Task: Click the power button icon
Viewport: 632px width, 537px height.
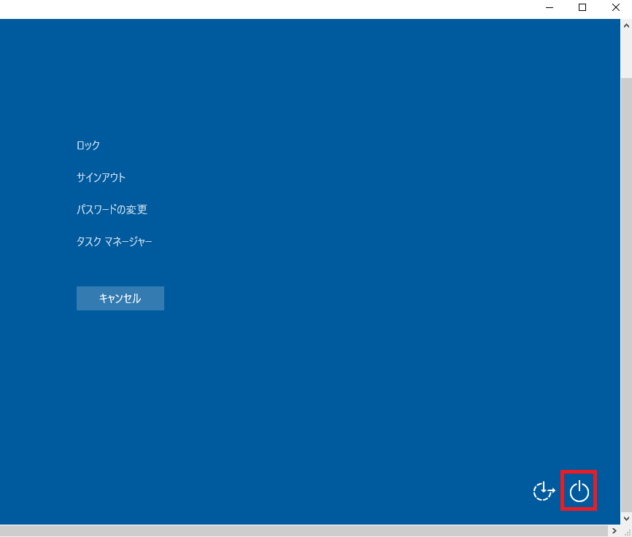Action: 579,491
